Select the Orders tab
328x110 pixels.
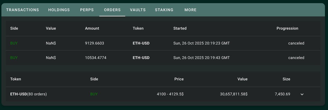pos(112,10)
